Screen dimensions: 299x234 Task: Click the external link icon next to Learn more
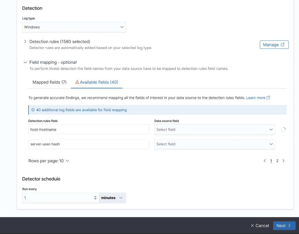(268, 97)
